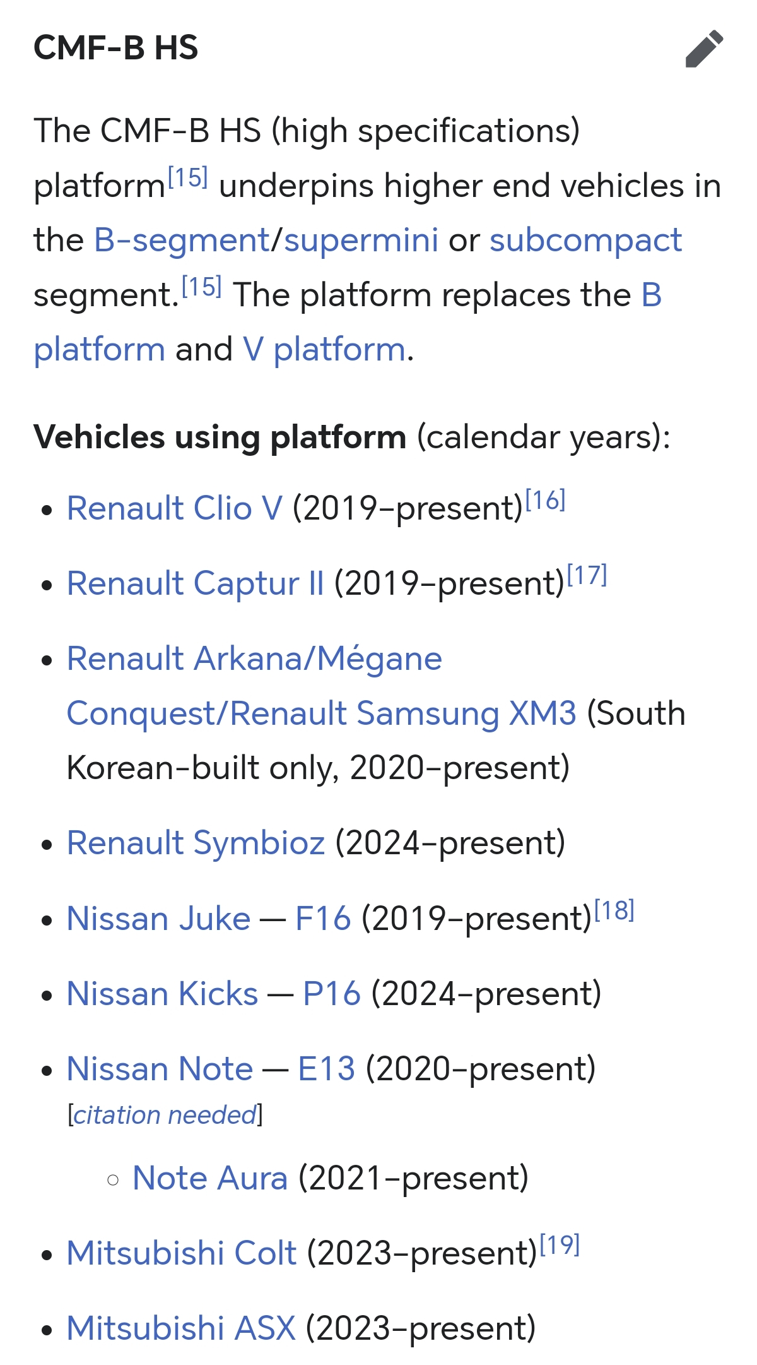Click the citation needed link
The height and width of the screenshot is (1365, 757).
(x=165, y=1116)
